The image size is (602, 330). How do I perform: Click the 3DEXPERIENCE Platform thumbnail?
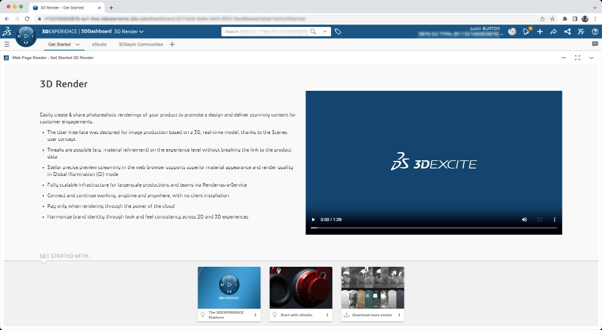230,288
